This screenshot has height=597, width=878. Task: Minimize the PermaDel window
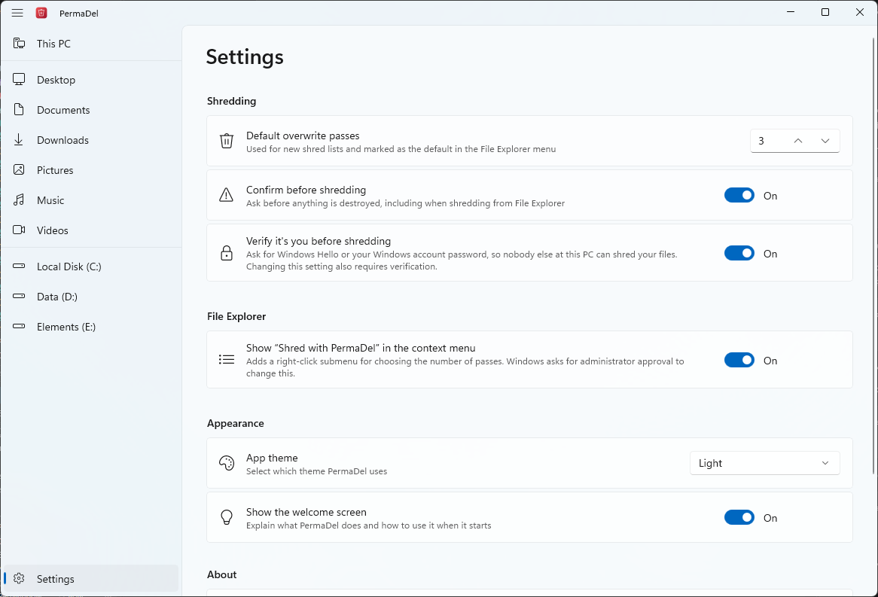point(791,12)
